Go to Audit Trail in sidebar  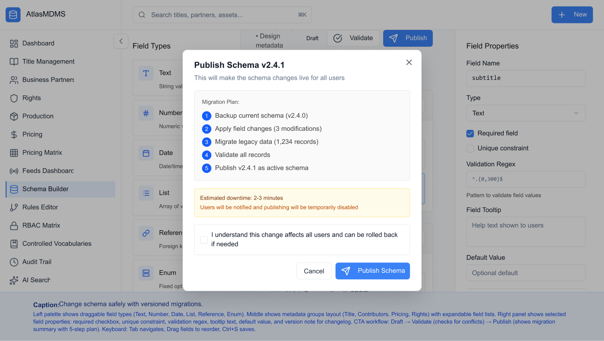click(x=37, y=262)
